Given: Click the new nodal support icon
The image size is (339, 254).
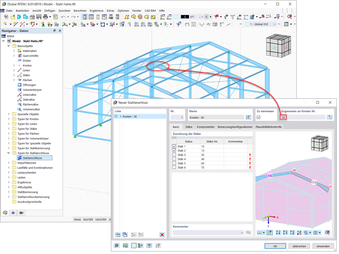Looking at the screenshot, I should pos(43,24).
